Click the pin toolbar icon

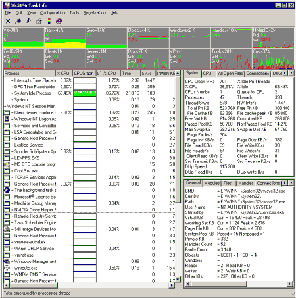tap(18, 21)
